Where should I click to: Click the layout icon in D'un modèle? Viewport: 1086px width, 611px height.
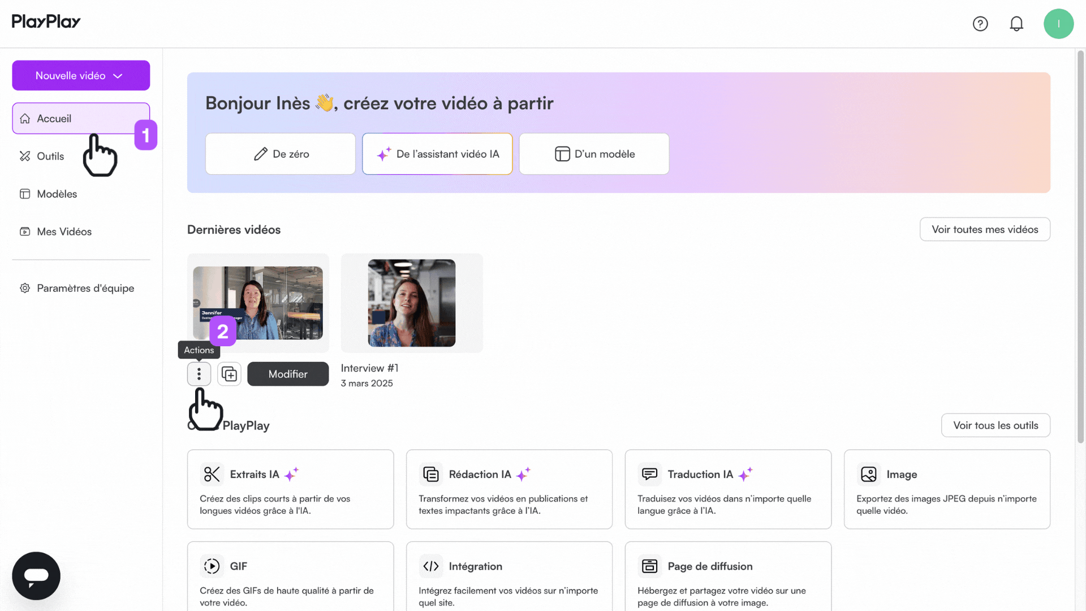tap(562, 154)
